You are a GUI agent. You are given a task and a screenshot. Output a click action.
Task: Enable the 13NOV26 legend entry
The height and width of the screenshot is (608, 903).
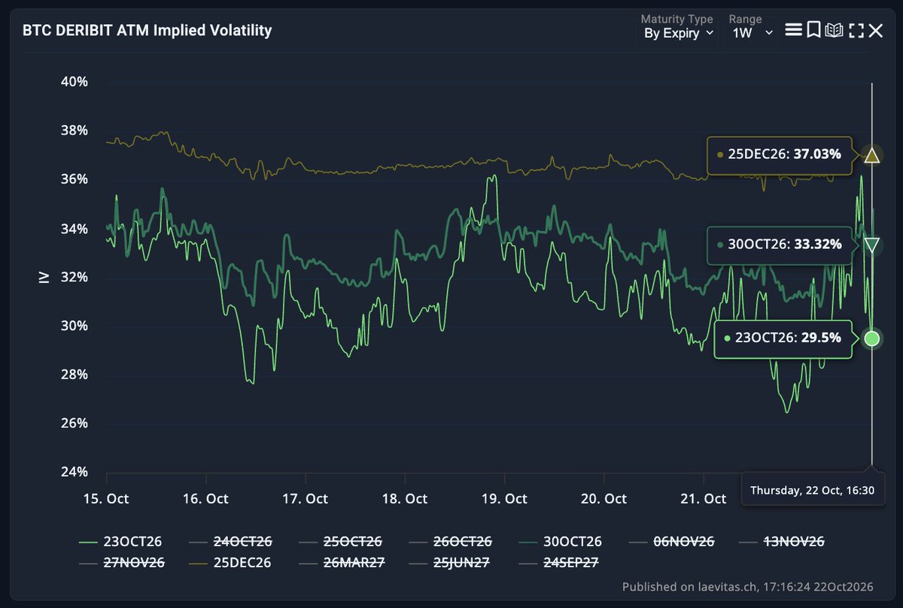click(x=780, y=541)
